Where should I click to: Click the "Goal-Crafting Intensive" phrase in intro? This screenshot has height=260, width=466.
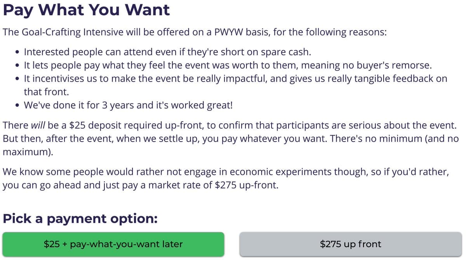click(71, 32)
